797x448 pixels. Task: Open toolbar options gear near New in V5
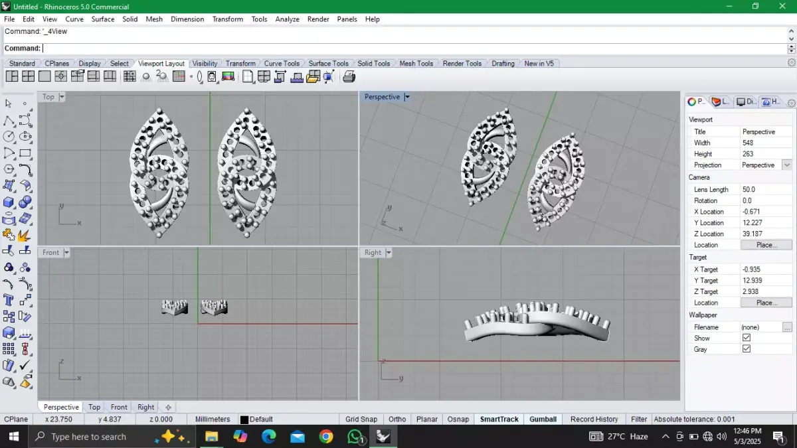click(x=791, y=62)
